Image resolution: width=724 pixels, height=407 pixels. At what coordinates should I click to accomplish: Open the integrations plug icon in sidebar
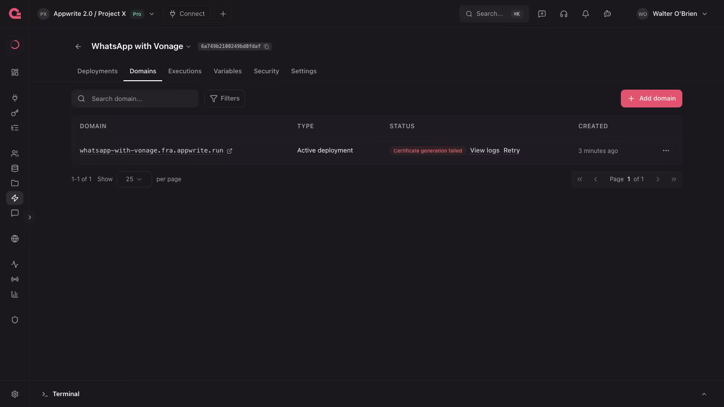pos(15,98)
